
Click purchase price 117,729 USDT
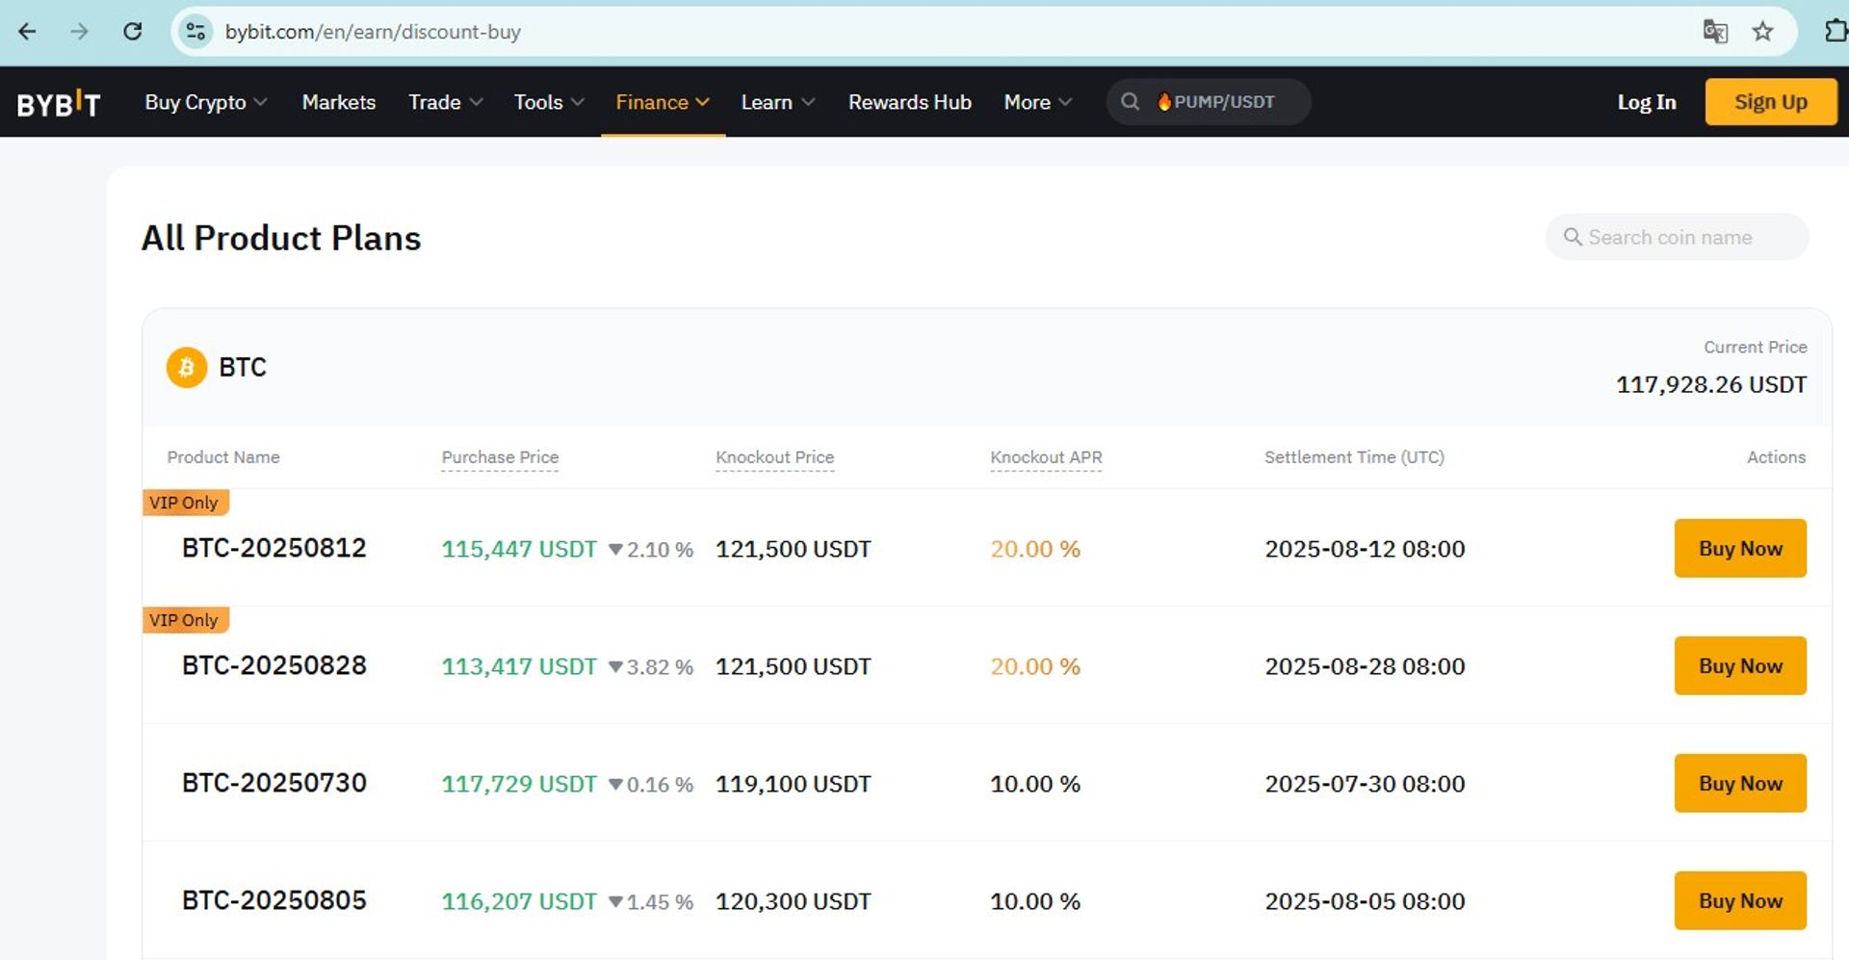tap(519, 784)
